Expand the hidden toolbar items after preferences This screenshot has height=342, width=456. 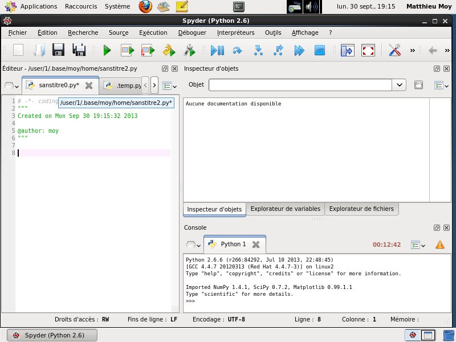click(412, 51)
